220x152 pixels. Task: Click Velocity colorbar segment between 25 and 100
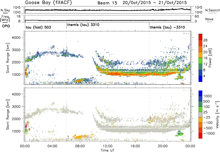[200, 109]
